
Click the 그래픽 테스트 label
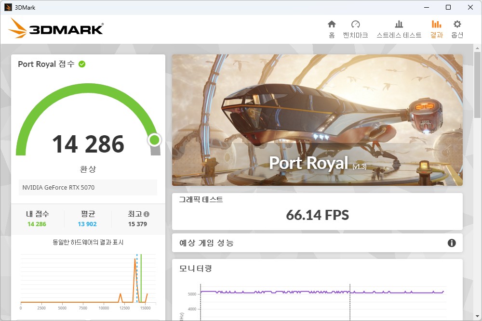201,199
